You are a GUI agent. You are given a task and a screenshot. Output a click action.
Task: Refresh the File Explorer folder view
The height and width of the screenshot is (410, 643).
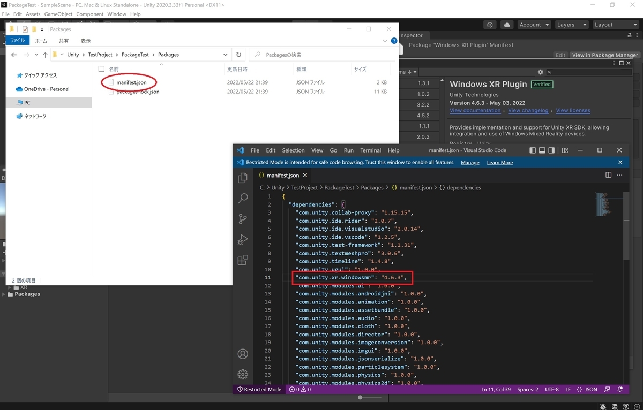pyautogui.click(x=239, y=55)
